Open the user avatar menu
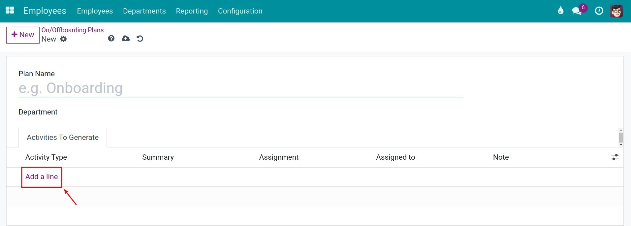The width and height of the screenshot is (631, 226). click(x=616, y=11)
